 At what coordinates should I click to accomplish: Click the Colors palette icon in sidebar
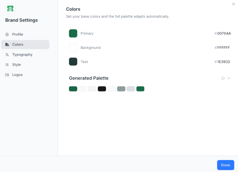(x=7, y=44)
